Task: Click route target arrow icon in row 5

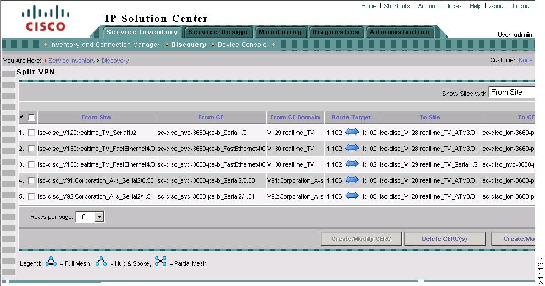Action: [x=352, y=196]
